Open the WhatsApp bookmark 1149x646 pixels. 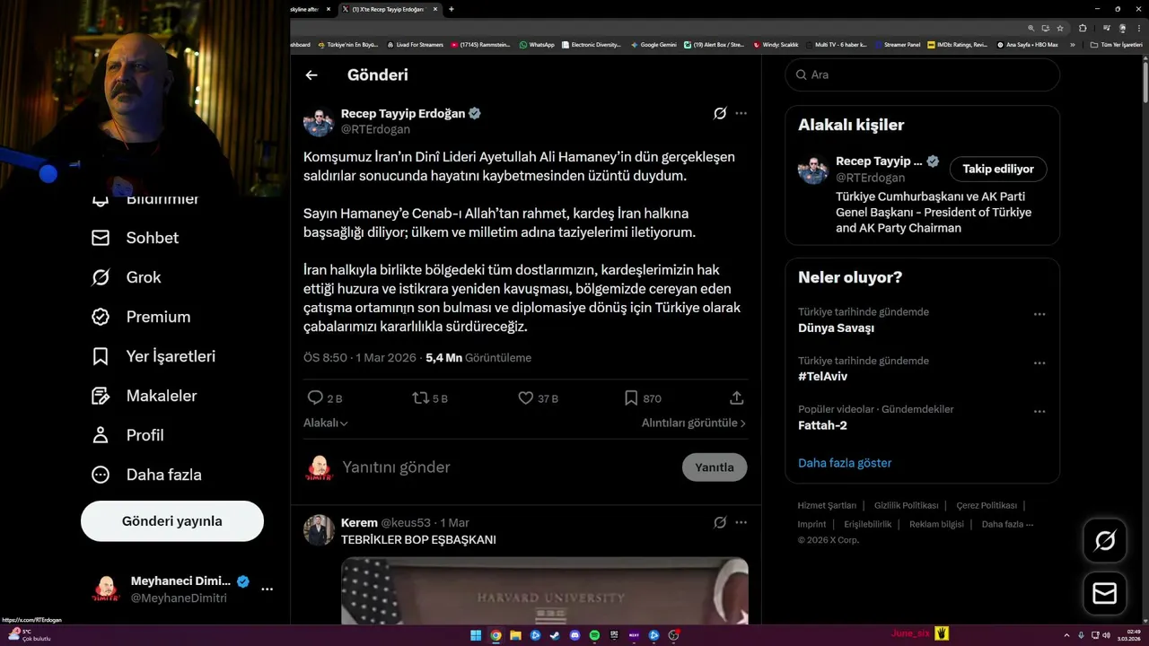[x=537, y=44]
